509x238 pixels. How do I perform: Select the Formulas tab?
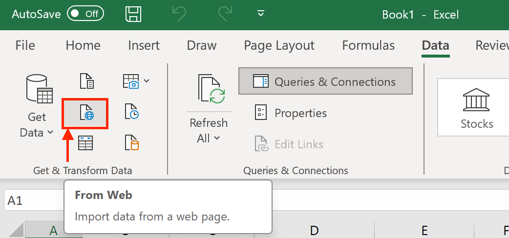[368, 45]
